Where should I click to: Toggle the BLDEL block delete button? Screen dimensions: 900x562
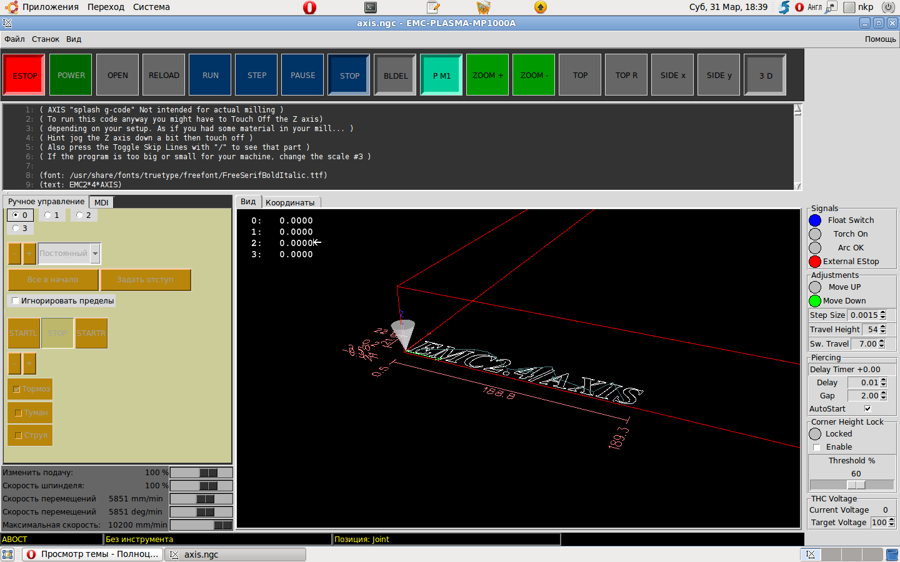coord(396,76)
